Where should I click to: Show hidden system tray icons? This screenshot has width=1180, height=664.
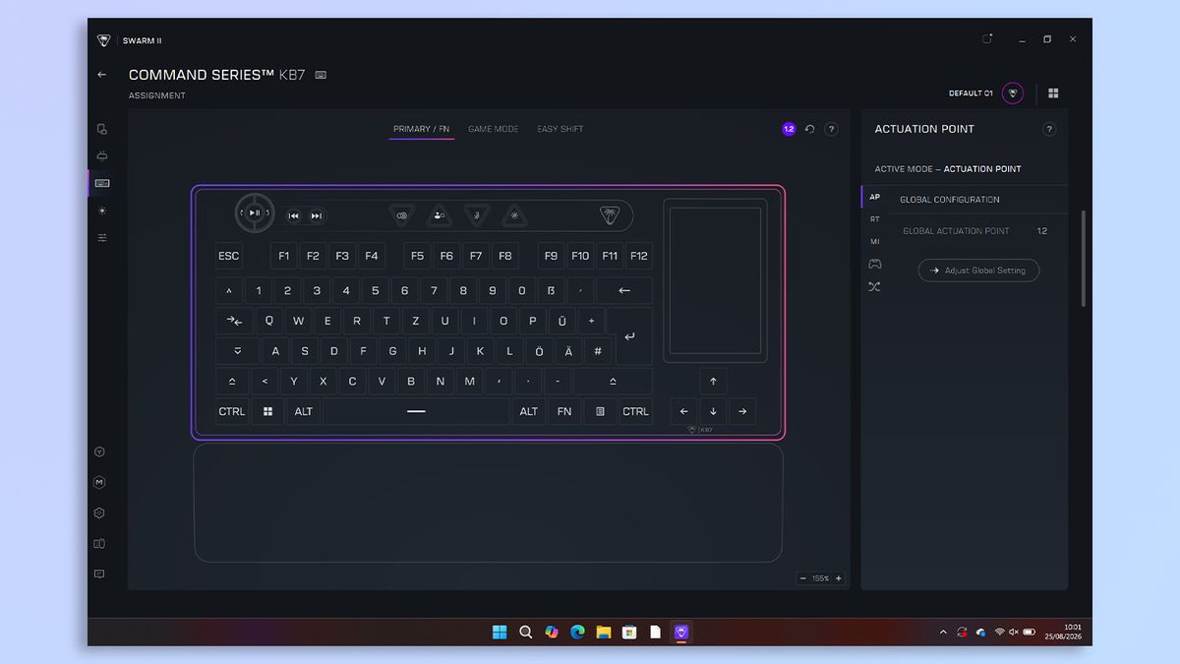pos(943,632)
